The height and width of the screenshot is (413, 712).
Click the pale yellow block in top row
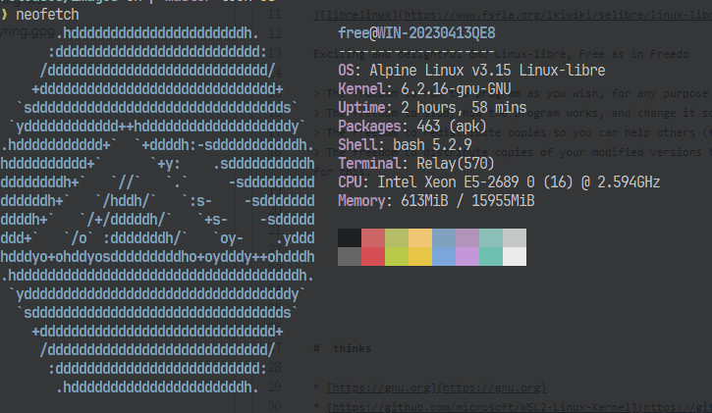pyautogui.click(x=420, y=238)
